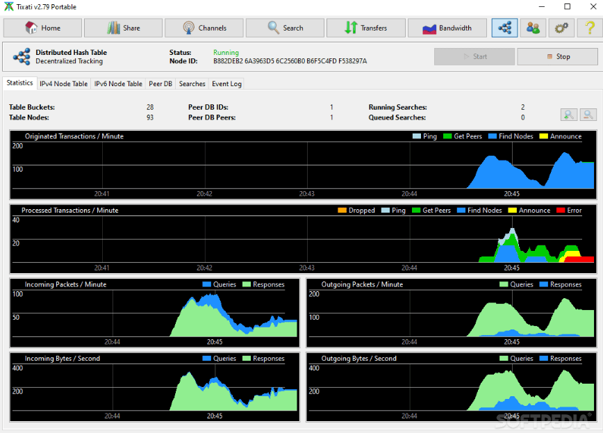Open the Peers users icon button
This screenshot has width=603, height=433.
533,28
